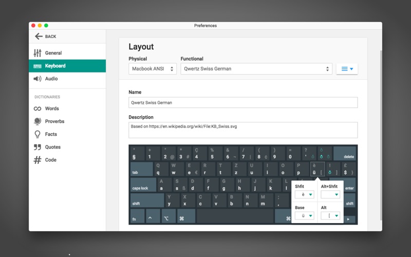Open the Physical layout Macbook ANSI dropdown
411x257 pixels.
(x=153, y=69)
